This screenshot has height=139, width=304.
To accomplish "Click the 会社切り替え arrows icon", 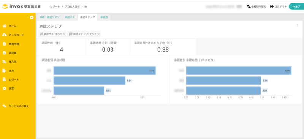I will tap(249, 6).
